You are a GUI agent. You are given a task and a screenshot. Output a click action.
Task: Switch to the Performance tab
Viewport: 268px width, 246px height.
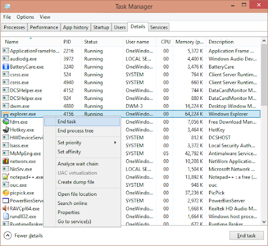point(44,27)
